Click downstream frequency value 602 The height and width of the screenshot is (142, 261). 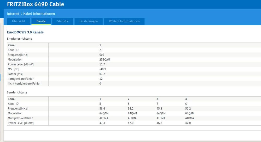tap(102, 55)
